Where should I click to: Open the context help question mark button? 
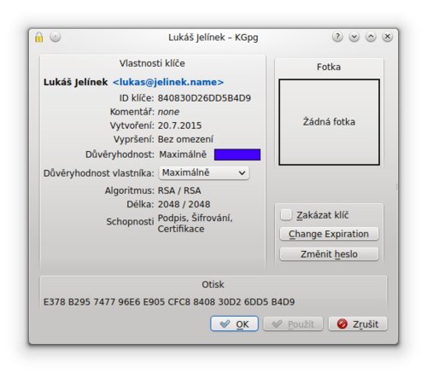(337, 37)
